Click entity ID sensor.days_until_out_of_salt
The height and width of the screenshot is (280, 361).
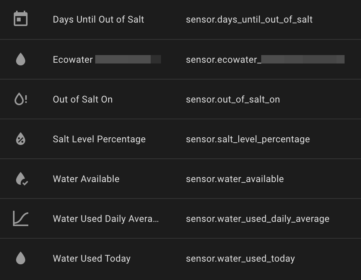tap(249, 20)
